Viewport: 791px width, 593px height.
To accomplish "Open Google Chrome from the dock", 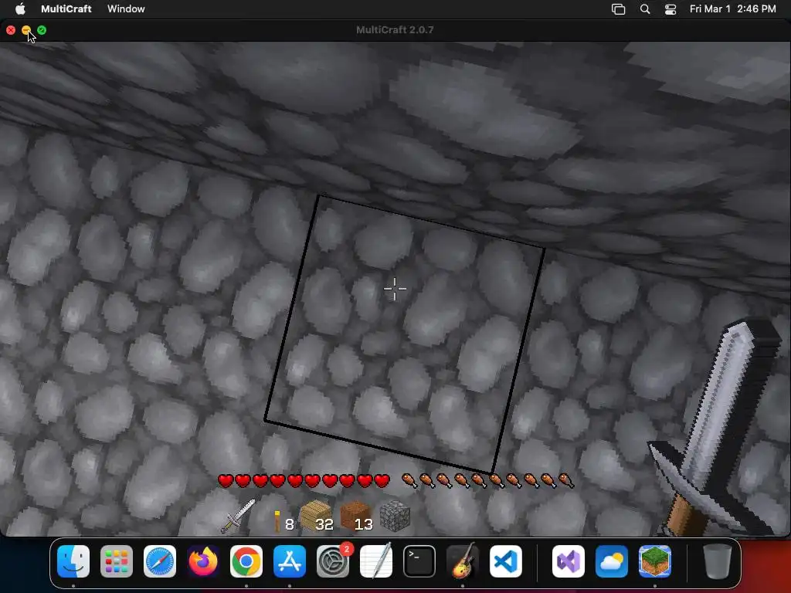I will coord(246,561).
